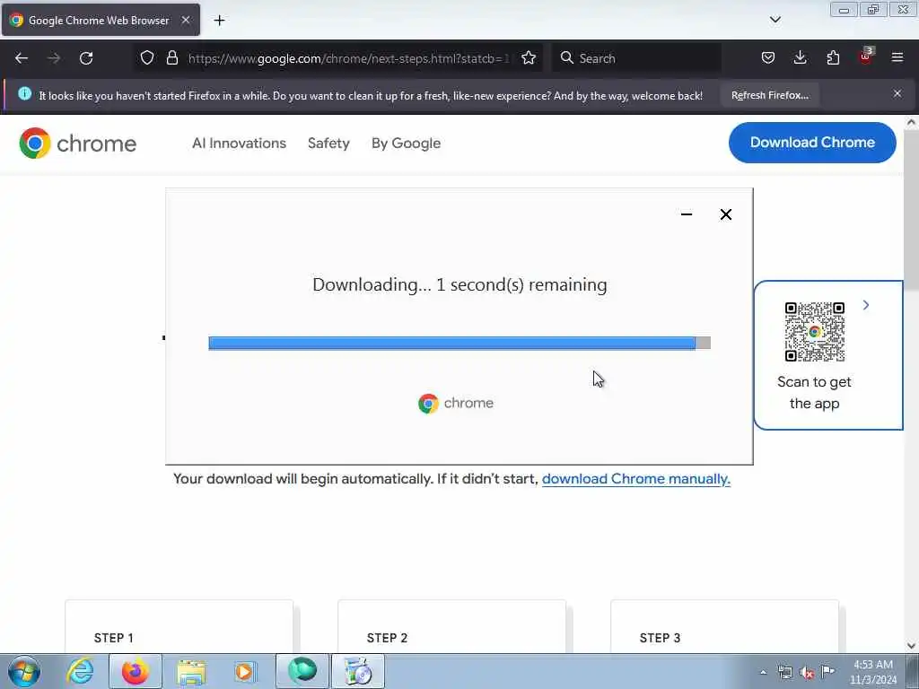
Task: Open a new tab with plus icon
Action: click(x=219, y=21)
